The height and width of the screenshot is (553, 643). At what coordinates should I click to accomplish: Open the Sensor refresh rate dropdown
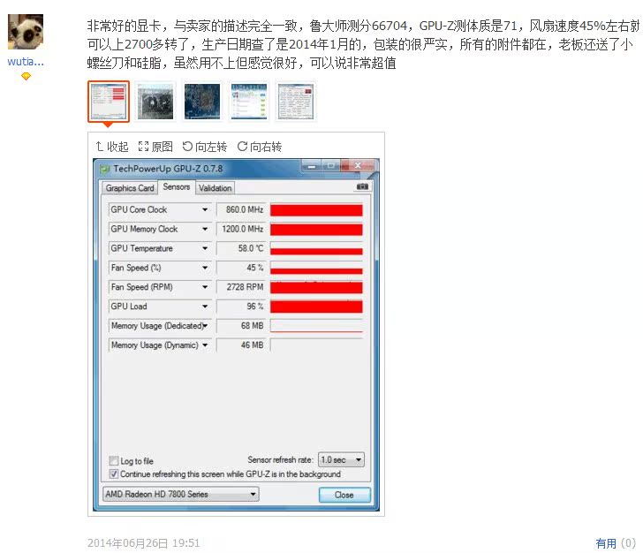(341, 460)
